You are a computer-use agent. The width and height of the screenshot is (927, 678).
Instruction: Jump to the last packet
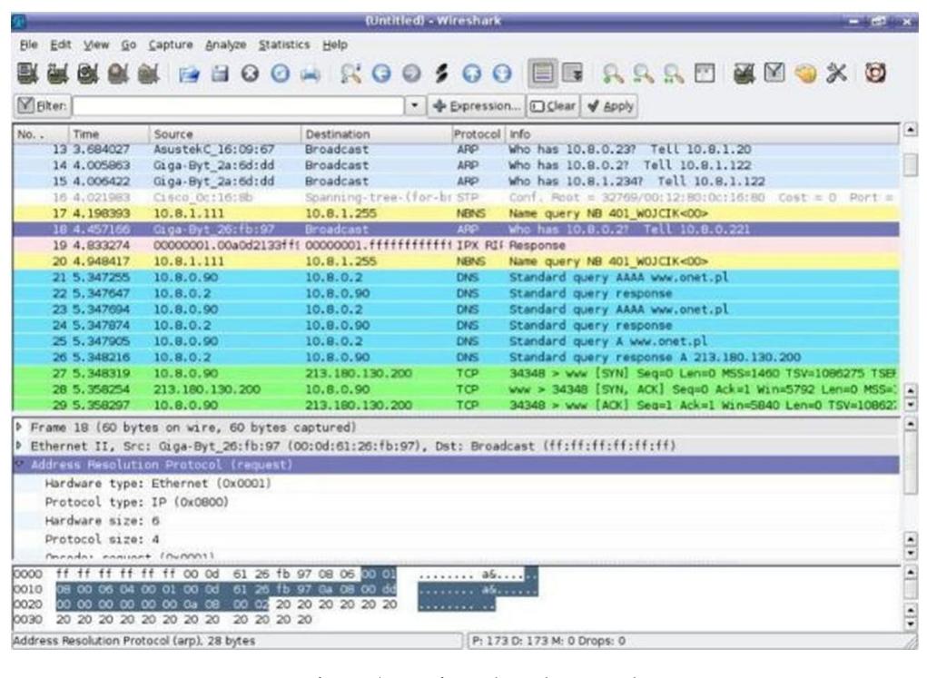click(x=501, y=74)
